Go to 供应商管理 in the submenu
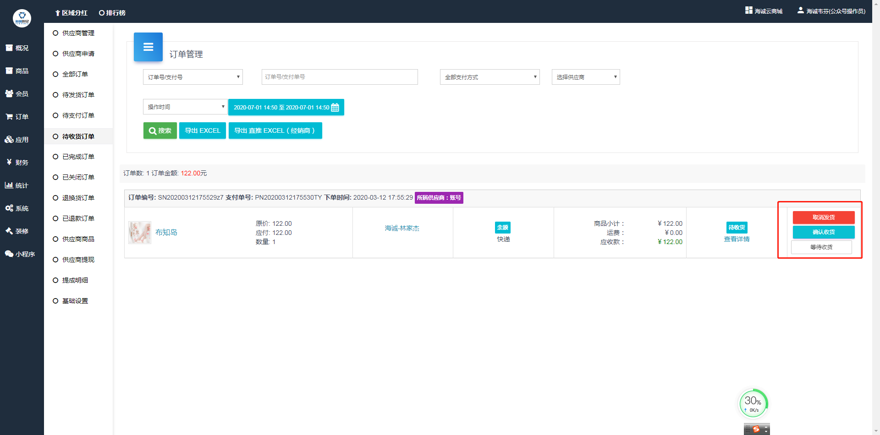Viewport: 880px width, 435px height. pyautogui.click(x=78, y=33)
